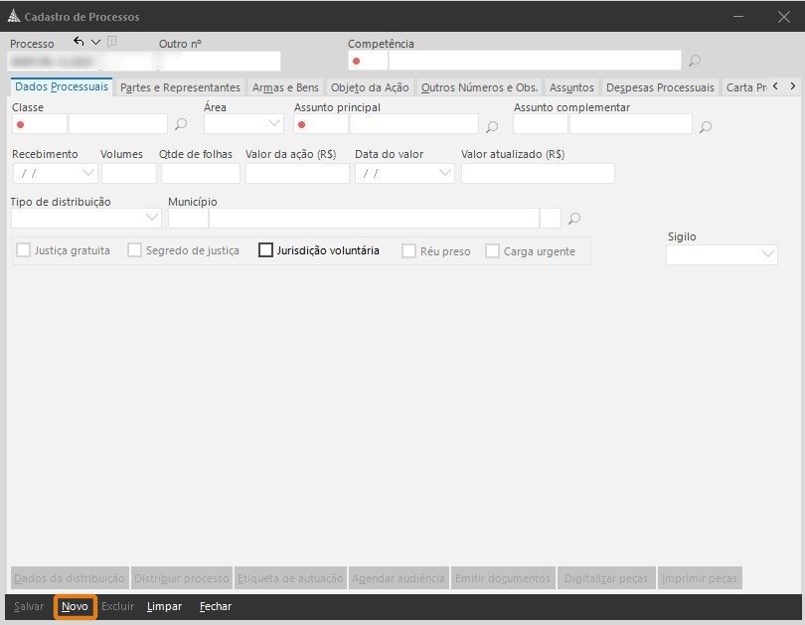This screenshot has height=625, width=805.
Task: Click the Município search magnifier icon
Action: (x=574, y=219)
